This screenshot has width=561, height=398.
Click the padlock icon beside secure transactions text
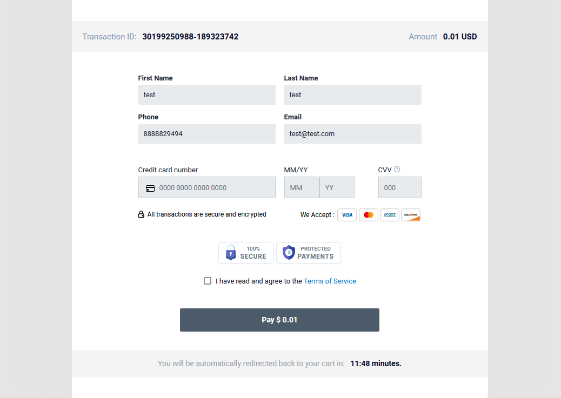click(x=141, y=214)
